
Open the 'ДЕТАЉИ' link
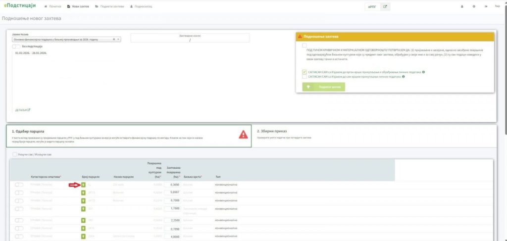(23, 110)
